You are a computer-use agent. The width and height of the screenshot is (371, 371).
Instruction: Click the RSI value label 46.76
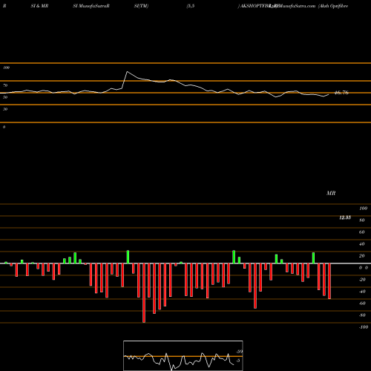pyautogui.click(x=341, y=93)
